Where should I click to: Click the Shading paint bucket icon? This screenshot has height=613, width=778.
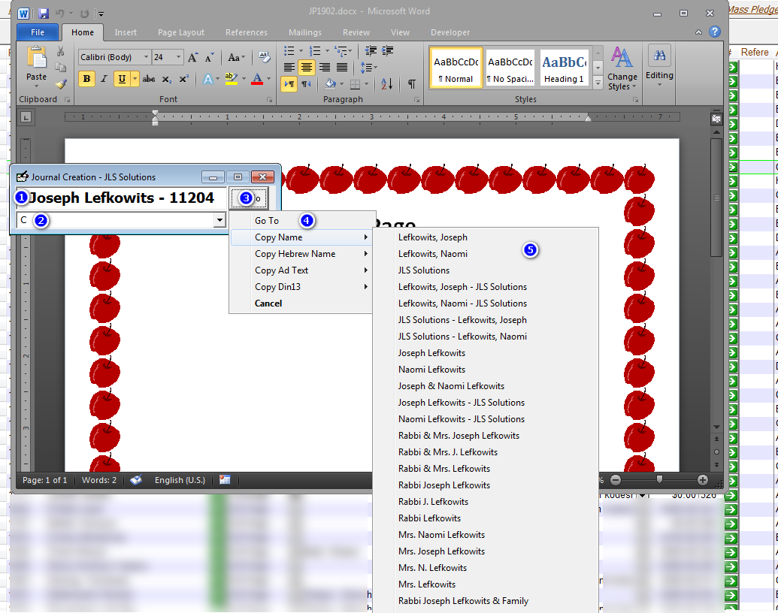[x=331, y=84]
